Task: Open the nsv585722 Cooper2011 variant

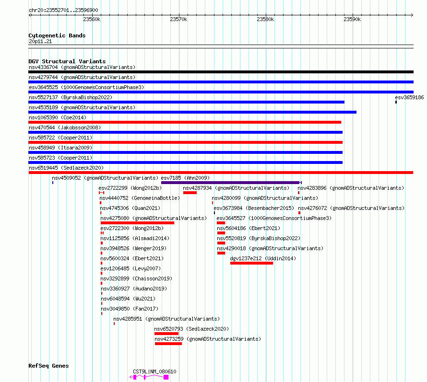Action: tap(60, 138)
